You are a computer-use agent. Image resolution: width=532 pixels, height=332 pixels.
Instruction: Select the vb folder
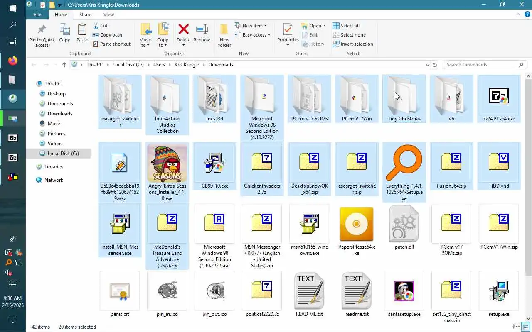tap(451, 100)
